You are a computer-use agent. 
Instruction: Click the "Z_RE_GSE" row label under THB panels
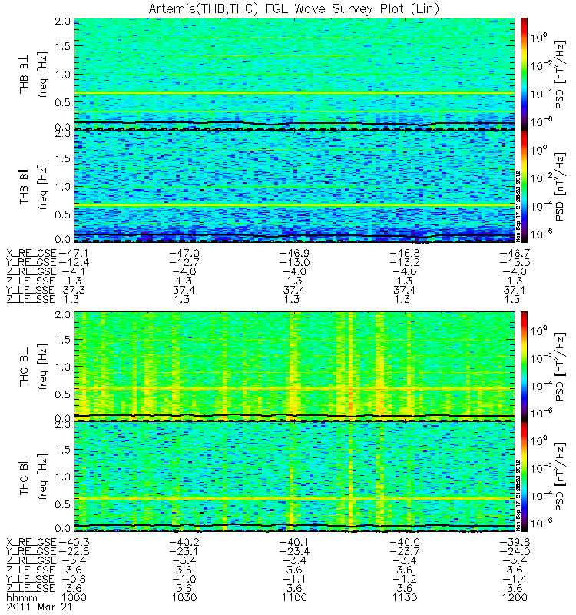tap(31, 272)
